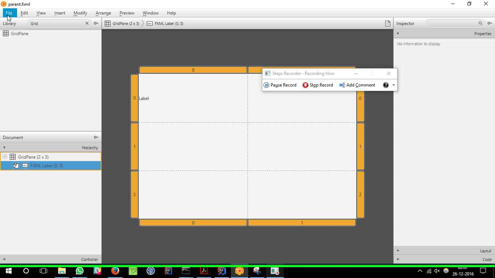Open the Help menu
This screenshot has height=278, width=495.
coord(171,13)
